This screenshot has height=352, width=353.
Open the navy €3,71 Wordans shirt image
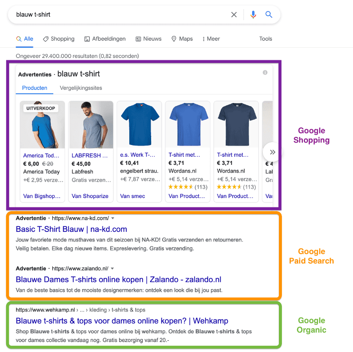236,124
